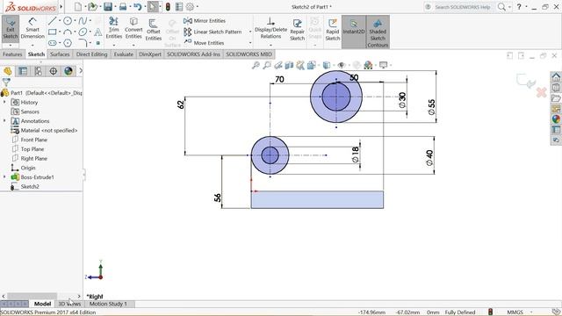Select the Polygon sketch tool

(x=68, y=43)
